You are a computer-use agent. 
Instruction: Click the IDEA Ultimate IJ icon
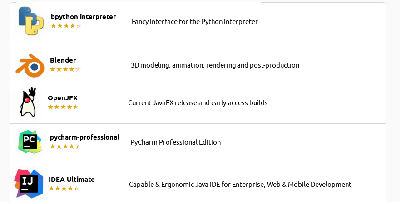click(x=29, y=184)
